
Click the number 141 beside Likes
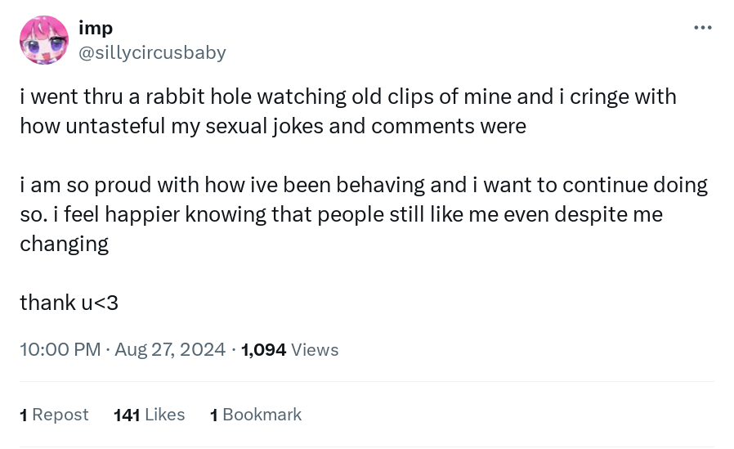127,415
